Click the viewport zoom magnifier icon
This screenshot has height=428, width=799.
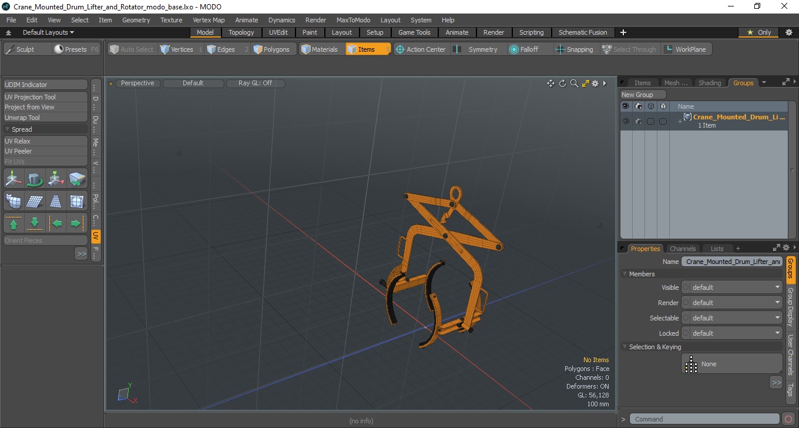click(x=574, y=83)
